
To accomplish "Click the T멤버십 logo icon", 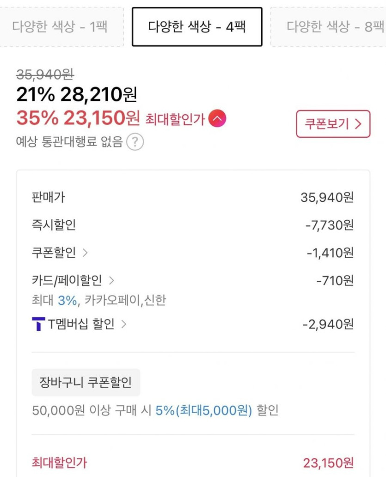I will [38, 324].
